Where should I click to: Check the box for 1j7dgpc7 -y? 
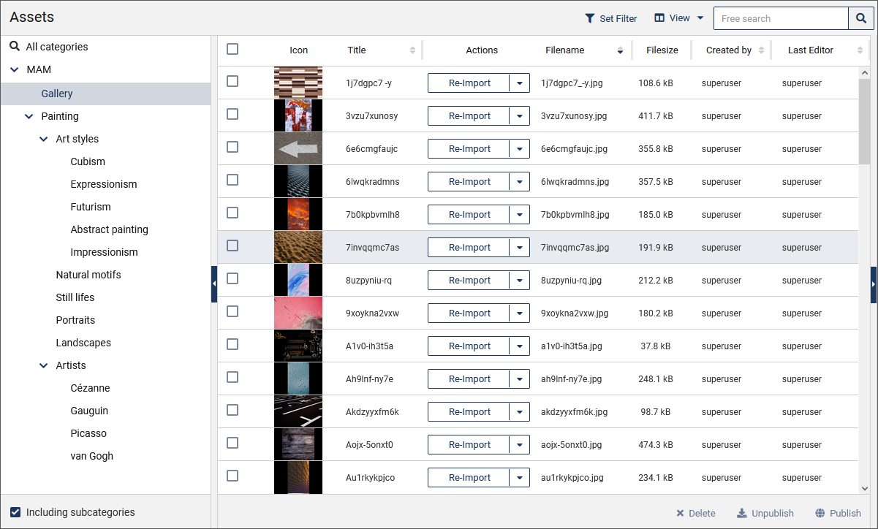(232, 81)
